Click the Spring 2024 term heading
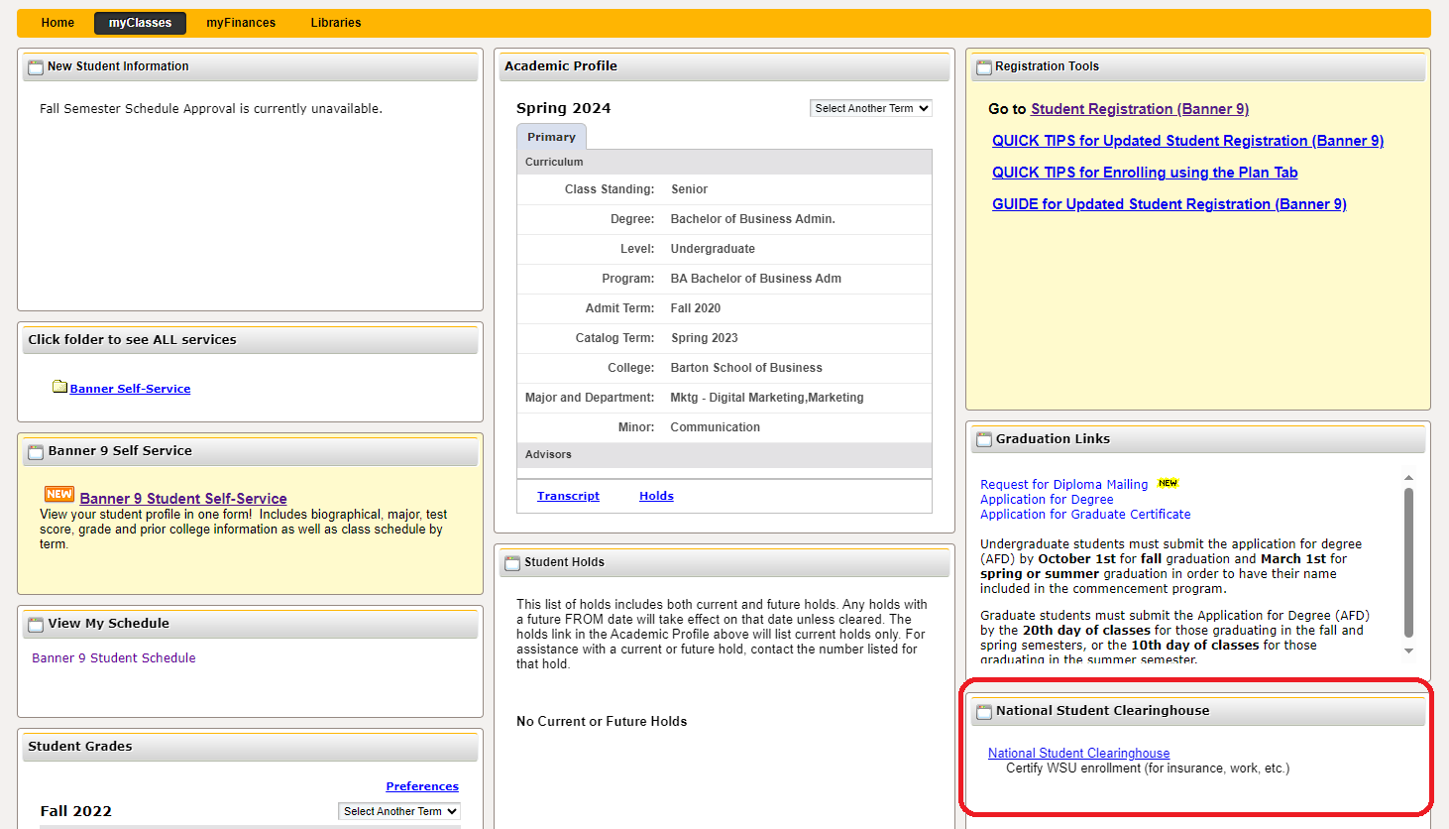This screenshot has width=1449, height=829. point(564,108)
